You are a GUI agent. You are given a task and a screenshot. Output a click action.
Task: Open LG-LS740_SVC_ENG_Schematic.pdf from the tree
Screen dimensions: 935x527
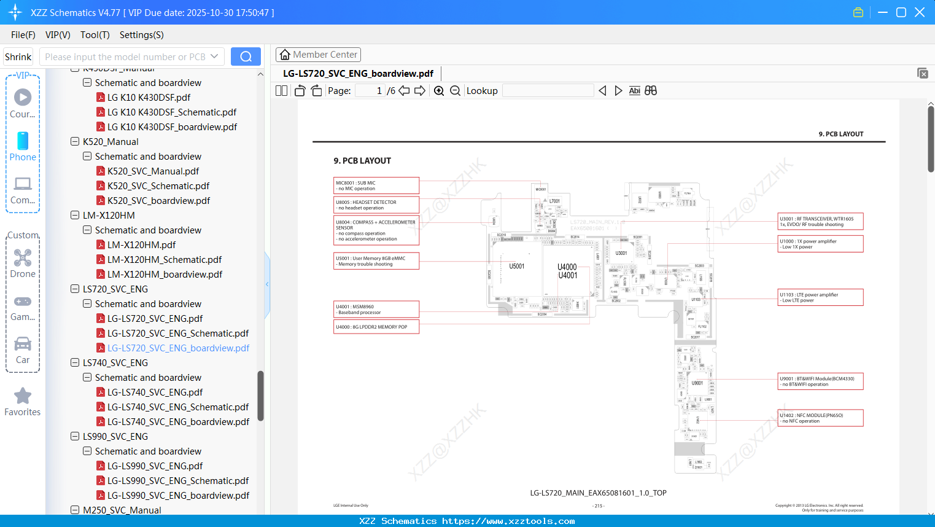(177, 407)
